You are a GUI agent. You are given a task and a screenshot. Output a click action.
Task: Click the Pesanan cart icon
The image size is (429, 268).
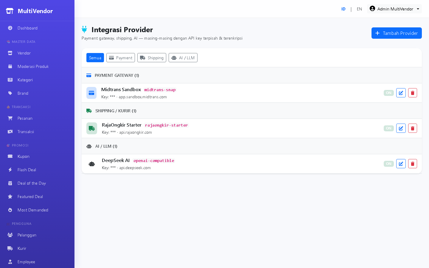tap(10, 118)
